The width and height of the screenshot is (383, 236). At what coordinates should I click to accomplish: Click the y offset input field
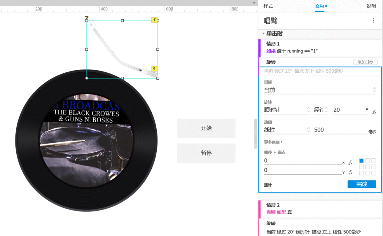(302, 170)
